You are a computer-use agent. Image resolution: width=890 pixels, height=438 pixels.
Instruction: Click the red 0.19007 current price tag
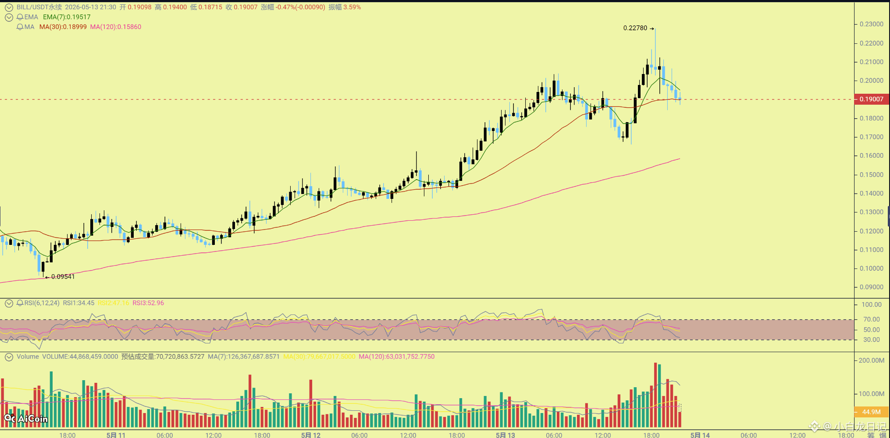872,99
